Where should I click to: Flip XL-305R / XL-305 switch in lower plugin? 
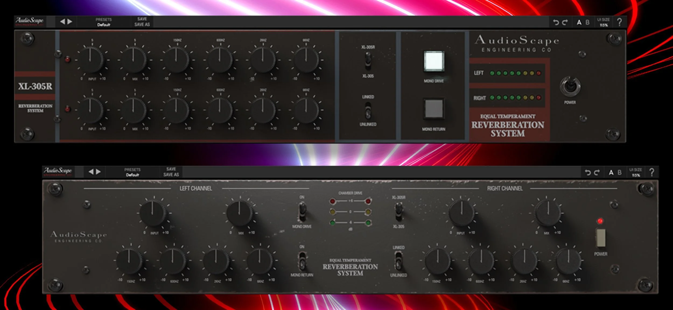point(398,212)
